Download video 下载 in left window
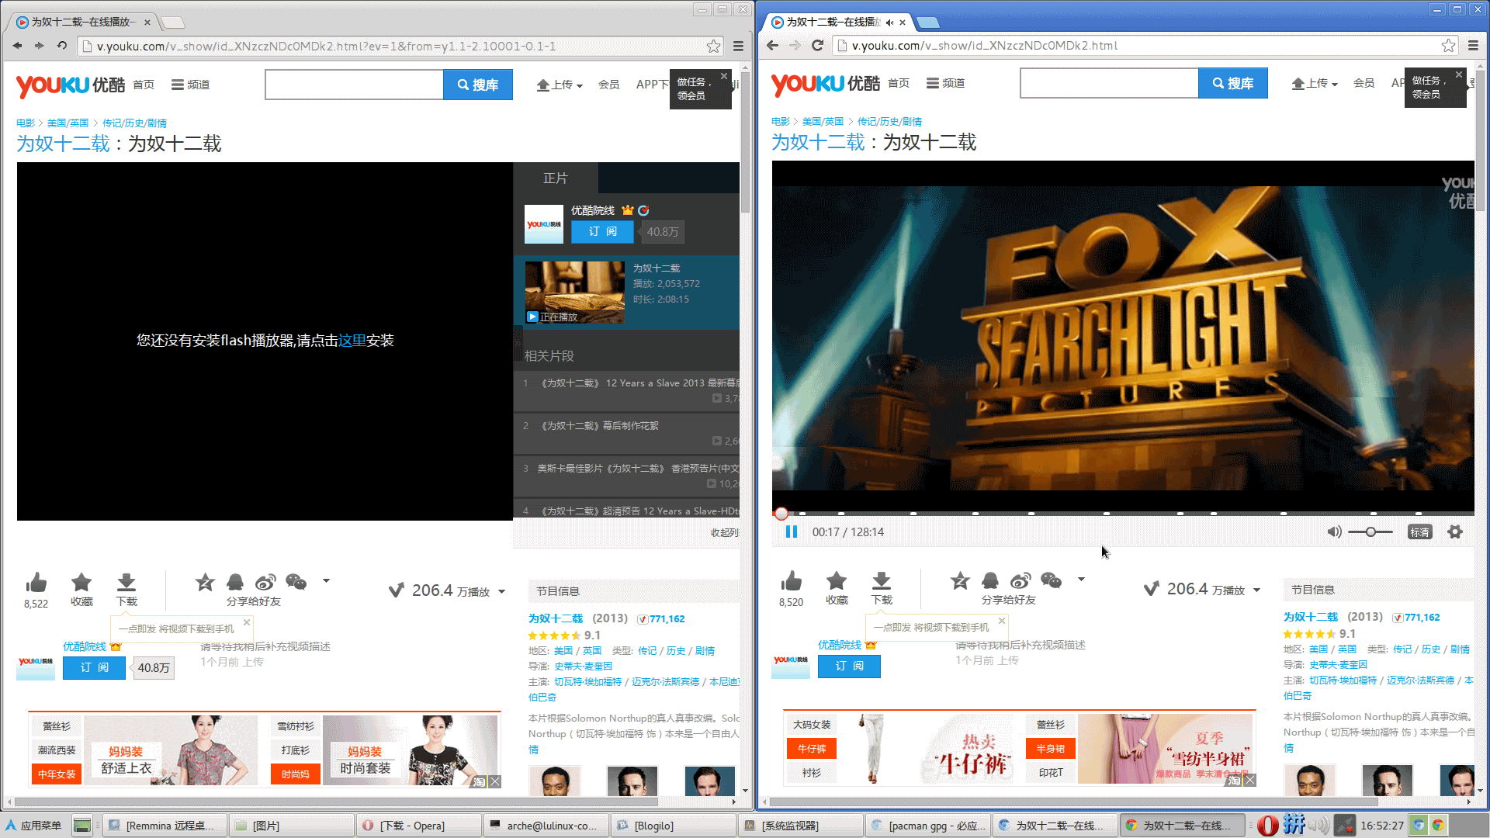 tap(126, 589)
